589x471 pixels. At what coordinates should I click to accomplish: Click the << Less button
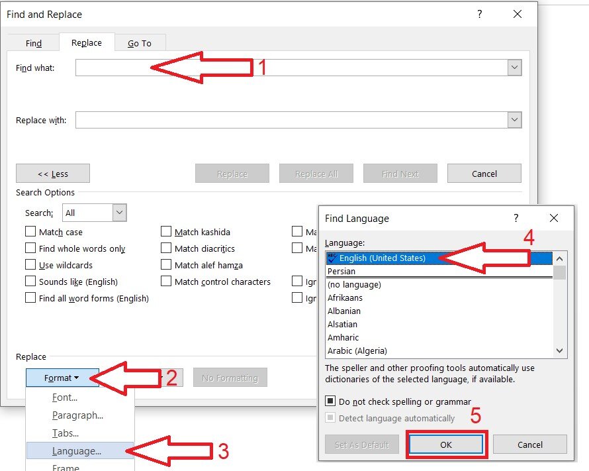click(53, 174)
